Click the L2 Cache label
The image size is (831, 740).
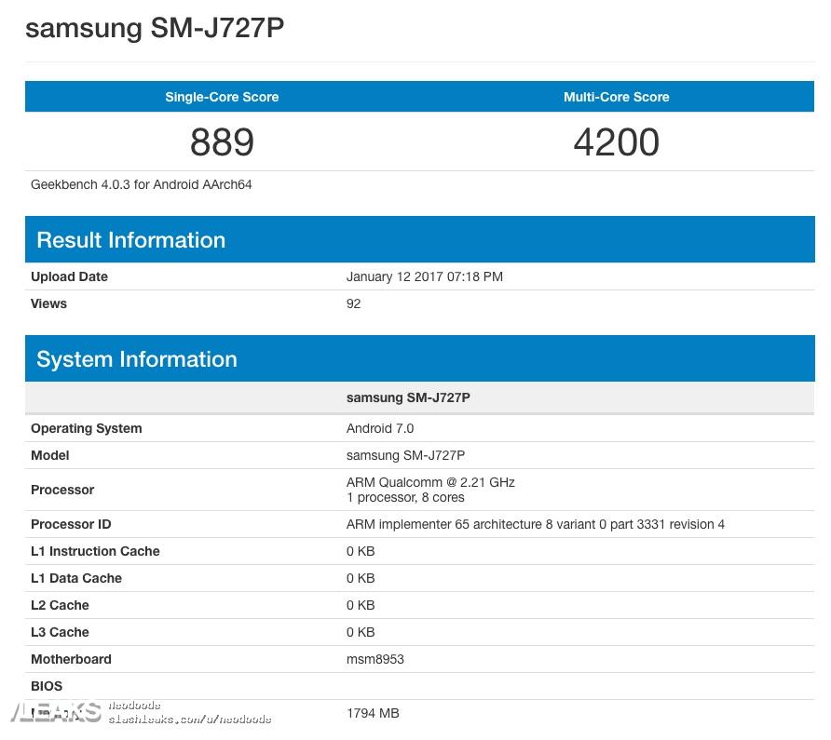pos(60,605)
